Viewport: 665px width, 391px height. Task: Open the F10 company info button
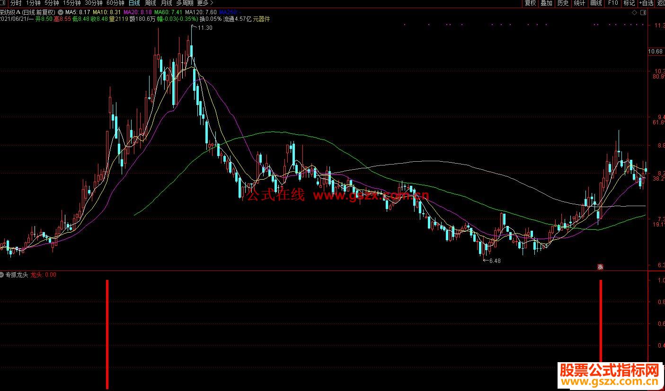(613, 3)
